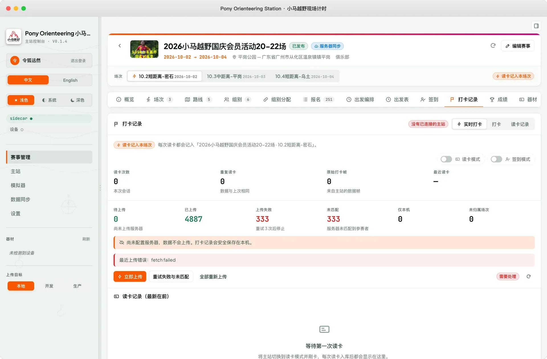The image size is (547, 359).
Task: Refresh event with the circular arrow icon
Action: (x=493, y=46)
